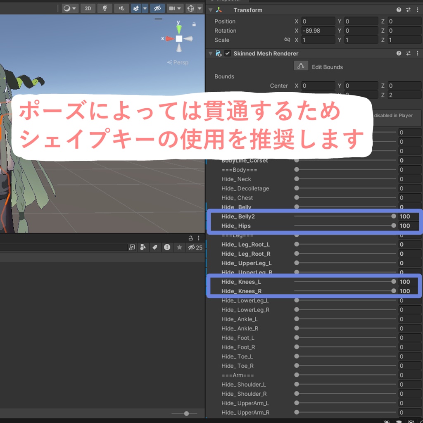The image size is (423, 423).
Task: Toggle 2D view mode
Action: 88,8
